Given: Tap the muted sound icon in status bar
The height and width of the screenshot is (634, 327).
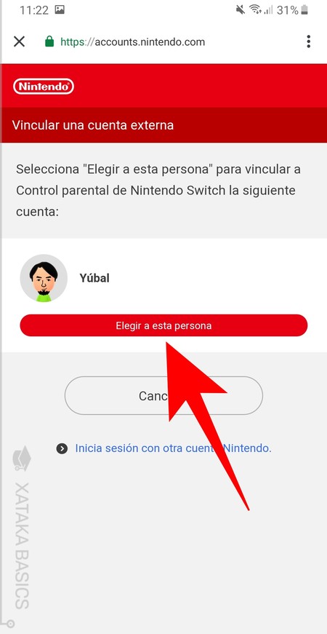Looking at the screenshot, I should pos(241,9).
